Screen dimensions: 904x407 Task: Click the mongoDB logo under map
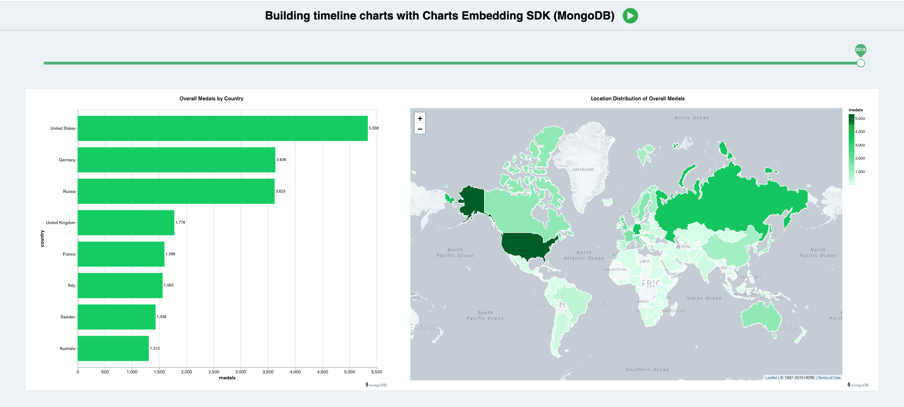pos(858,385)
